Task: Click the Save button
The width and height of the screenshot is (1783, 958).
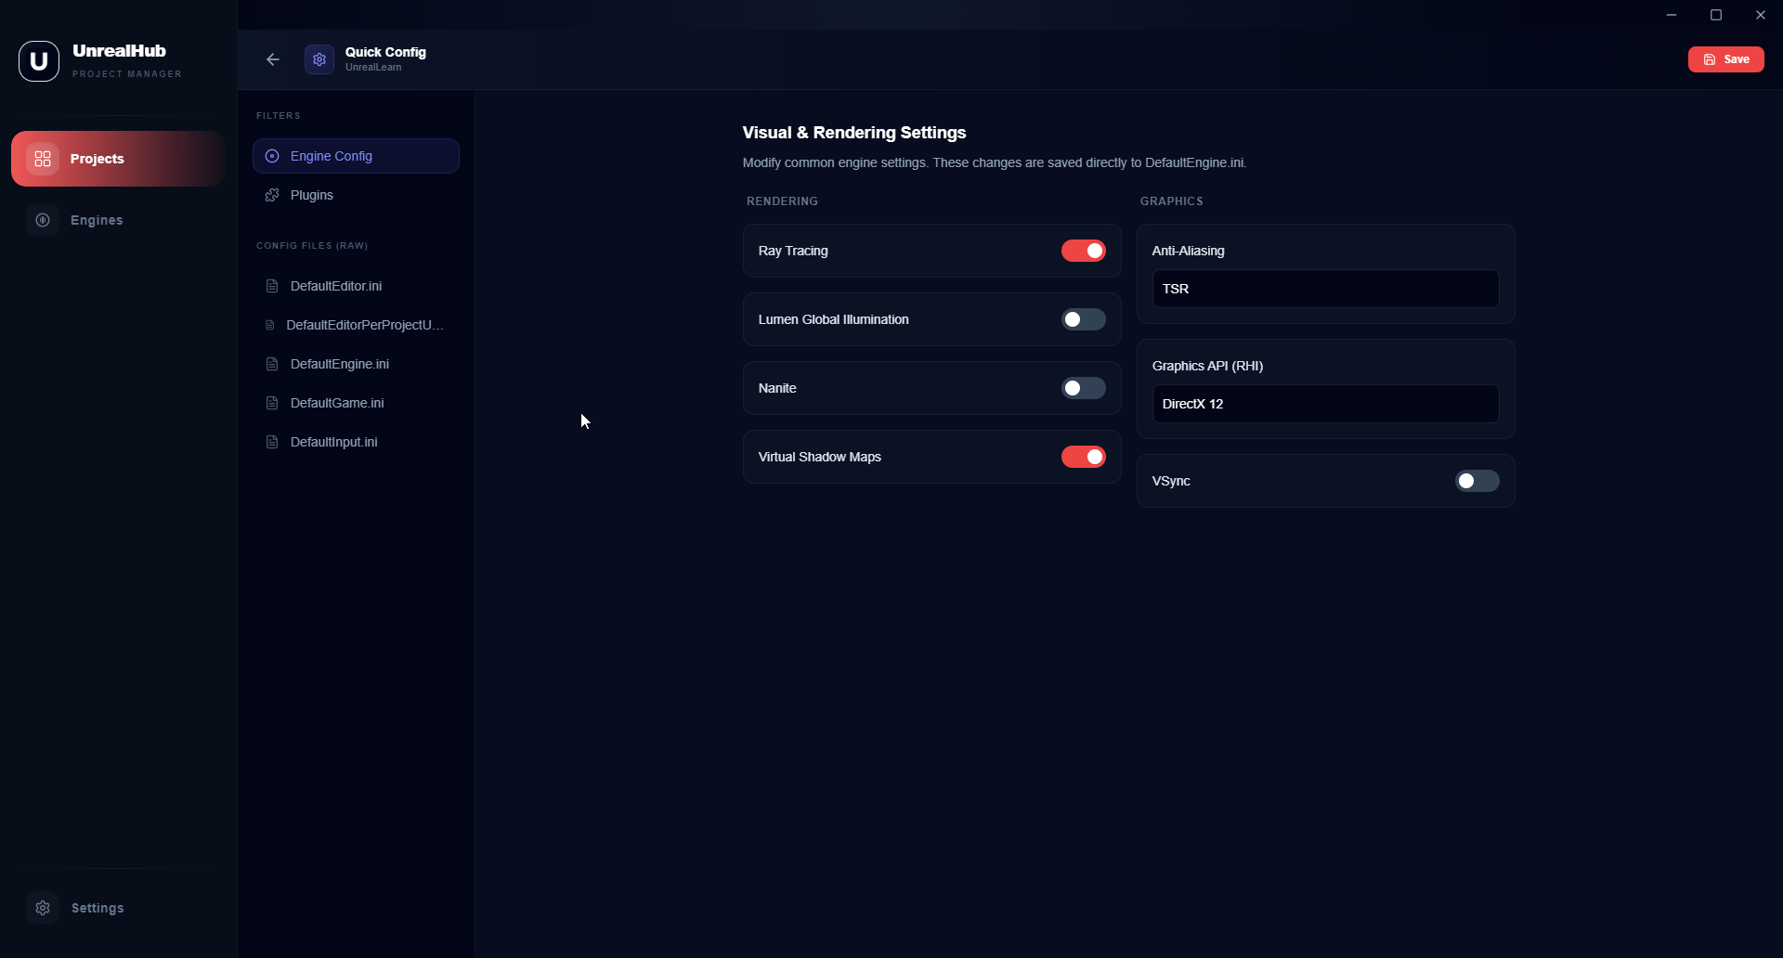Action: [x=1725, y=58]
